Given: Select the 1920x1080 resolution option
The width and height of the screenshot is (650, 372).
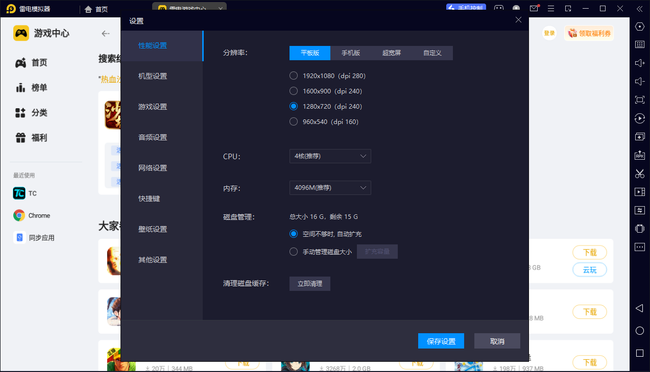Looking at the screenshot, I should (294, 75).
